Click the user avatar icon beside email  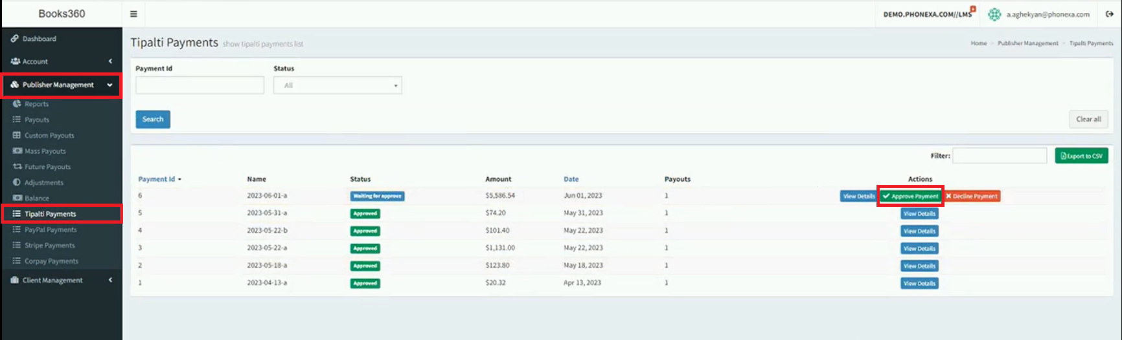click(x=994, y=14)
